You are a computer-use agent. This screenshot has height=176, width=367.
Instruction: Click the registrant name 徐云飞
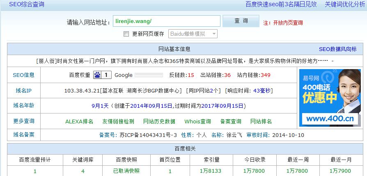234,135
